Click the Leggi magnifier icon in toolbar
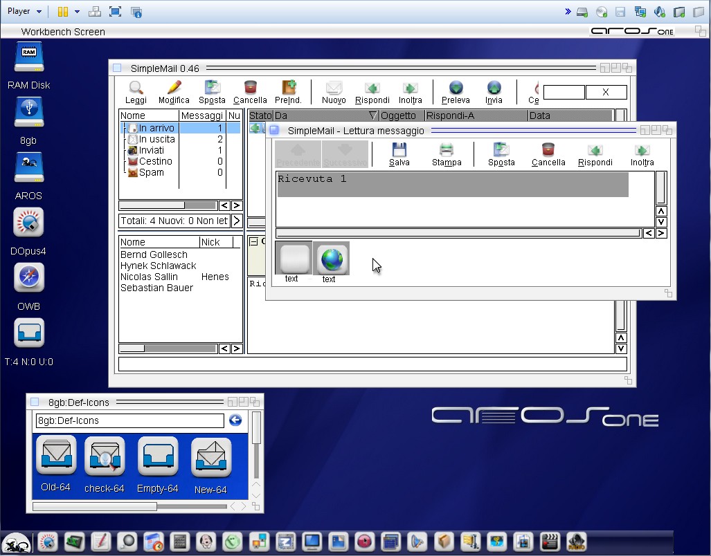This screenshot has height=556, width=711. [136, 89]
